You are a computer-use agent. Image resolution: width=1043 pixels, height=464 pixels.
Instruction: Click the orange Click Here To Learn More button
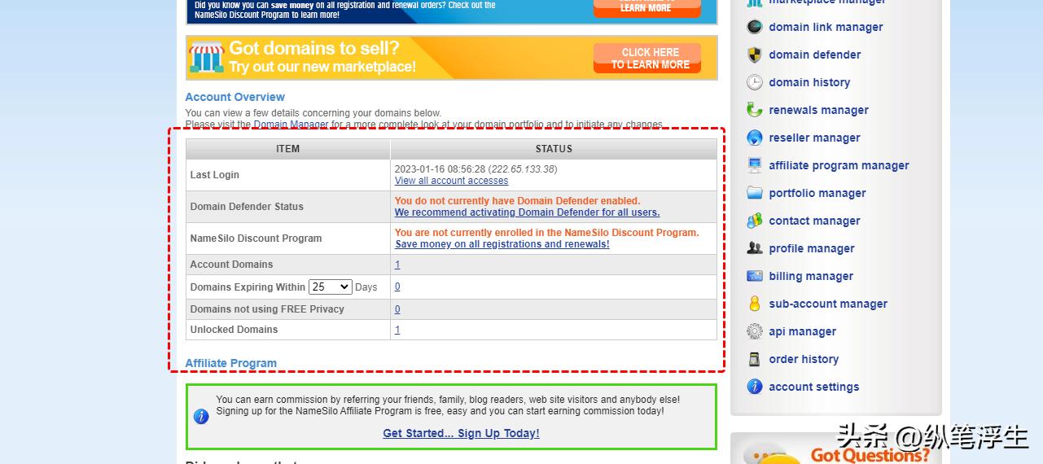click(647, 58)
